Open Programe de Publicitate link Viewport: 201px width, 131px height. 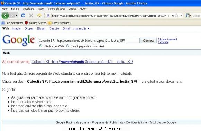pyautogui.click(x=107, y=122)
